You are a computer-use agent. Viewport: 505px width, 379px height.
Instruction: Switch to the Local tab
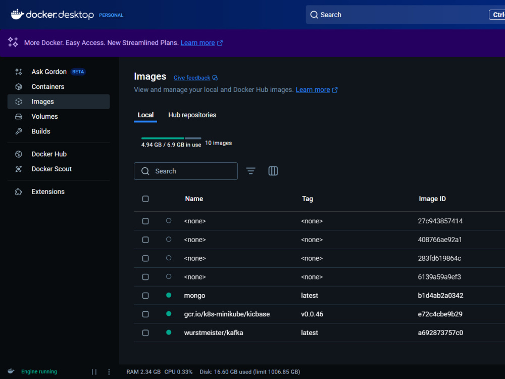click(x=145, y=115)
